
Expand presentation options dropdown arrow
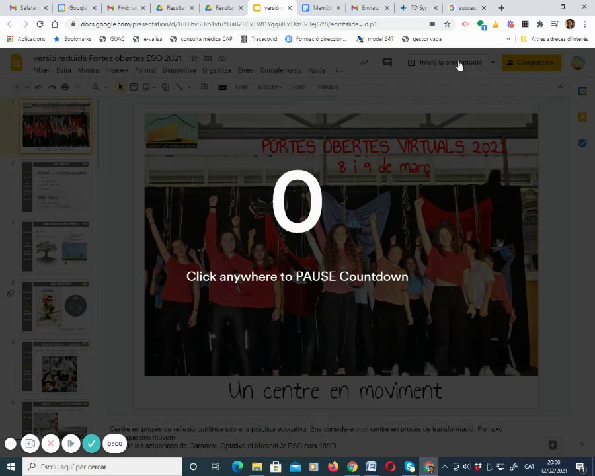pos(493,63)
